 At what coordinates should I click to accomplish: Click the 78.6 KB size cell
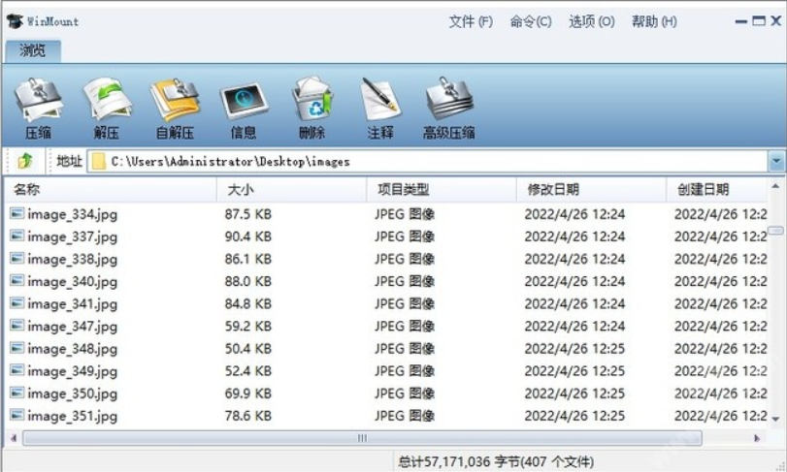click(248, 416)
